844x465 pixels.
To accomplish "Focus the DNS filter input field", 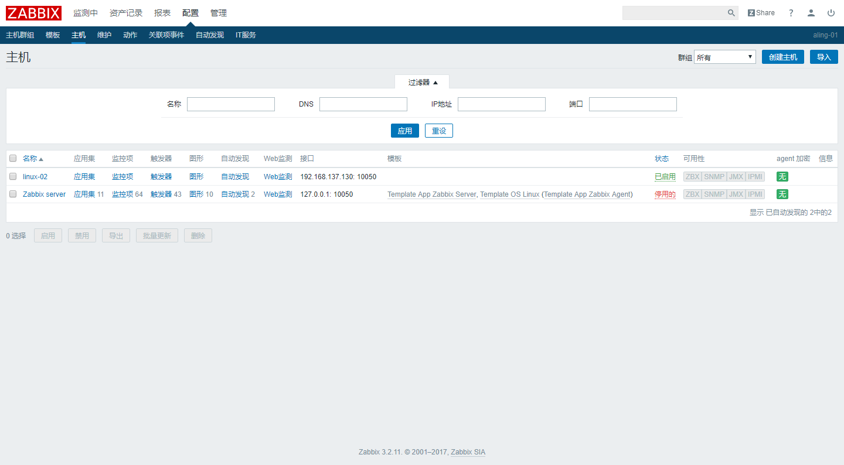I will 363,104.
